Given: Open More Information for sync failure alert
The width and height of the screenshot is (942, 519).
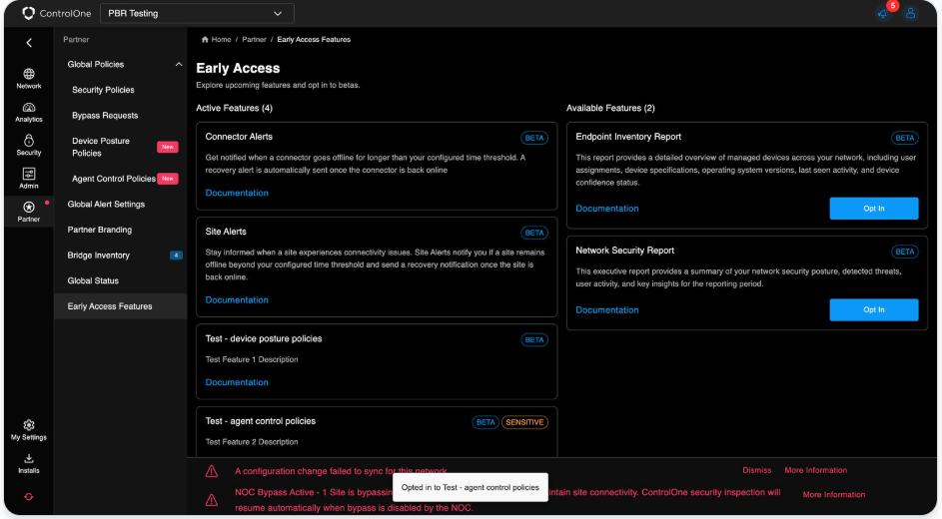Looking at the screenshot, I should 815,470.
